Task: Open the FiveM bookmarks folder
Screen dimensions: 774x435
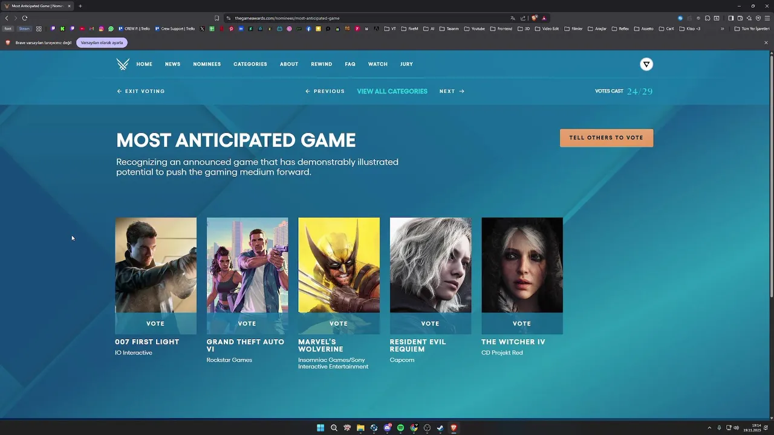Action: [x=409, y=28]
